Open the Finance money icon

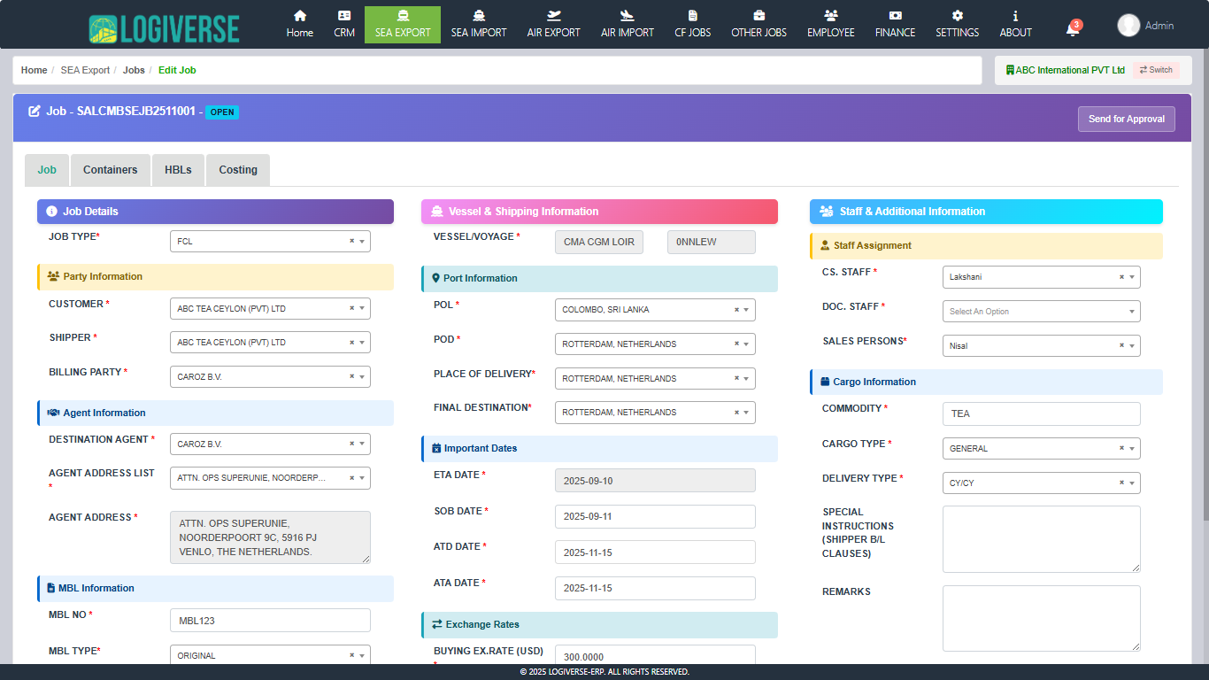pyautogui.click(x=895, y=16)
